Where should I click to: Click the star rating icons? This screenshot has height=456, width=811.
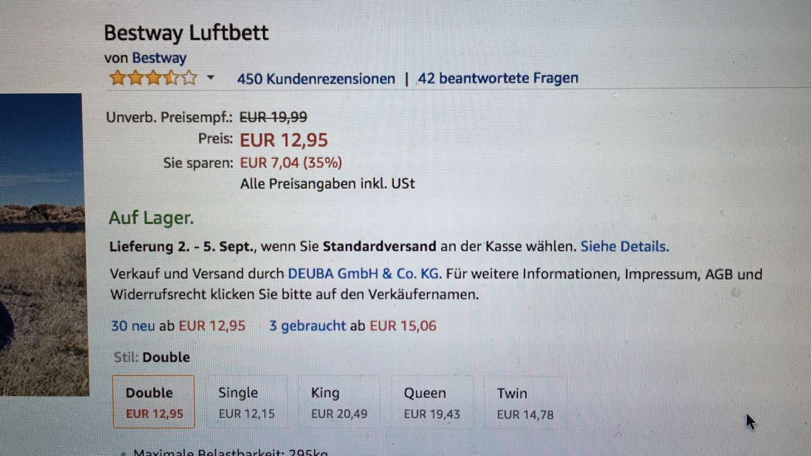tap(153, 79)
